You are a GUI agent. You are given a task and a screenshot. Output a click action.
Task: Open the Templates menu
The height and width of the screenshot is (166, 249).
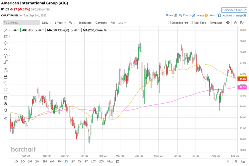tap(216, 23)
